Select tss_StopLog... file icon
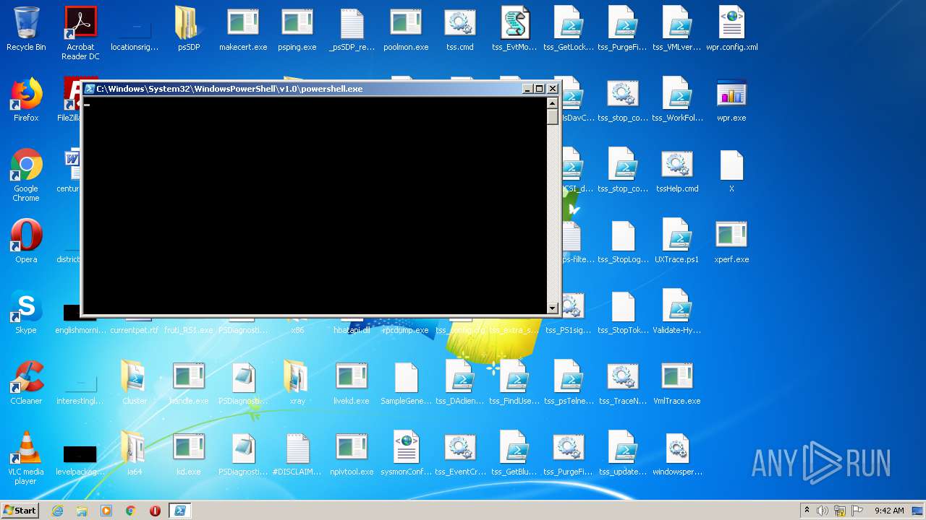The width and height of the screenshot is (926, 520). 623,242
